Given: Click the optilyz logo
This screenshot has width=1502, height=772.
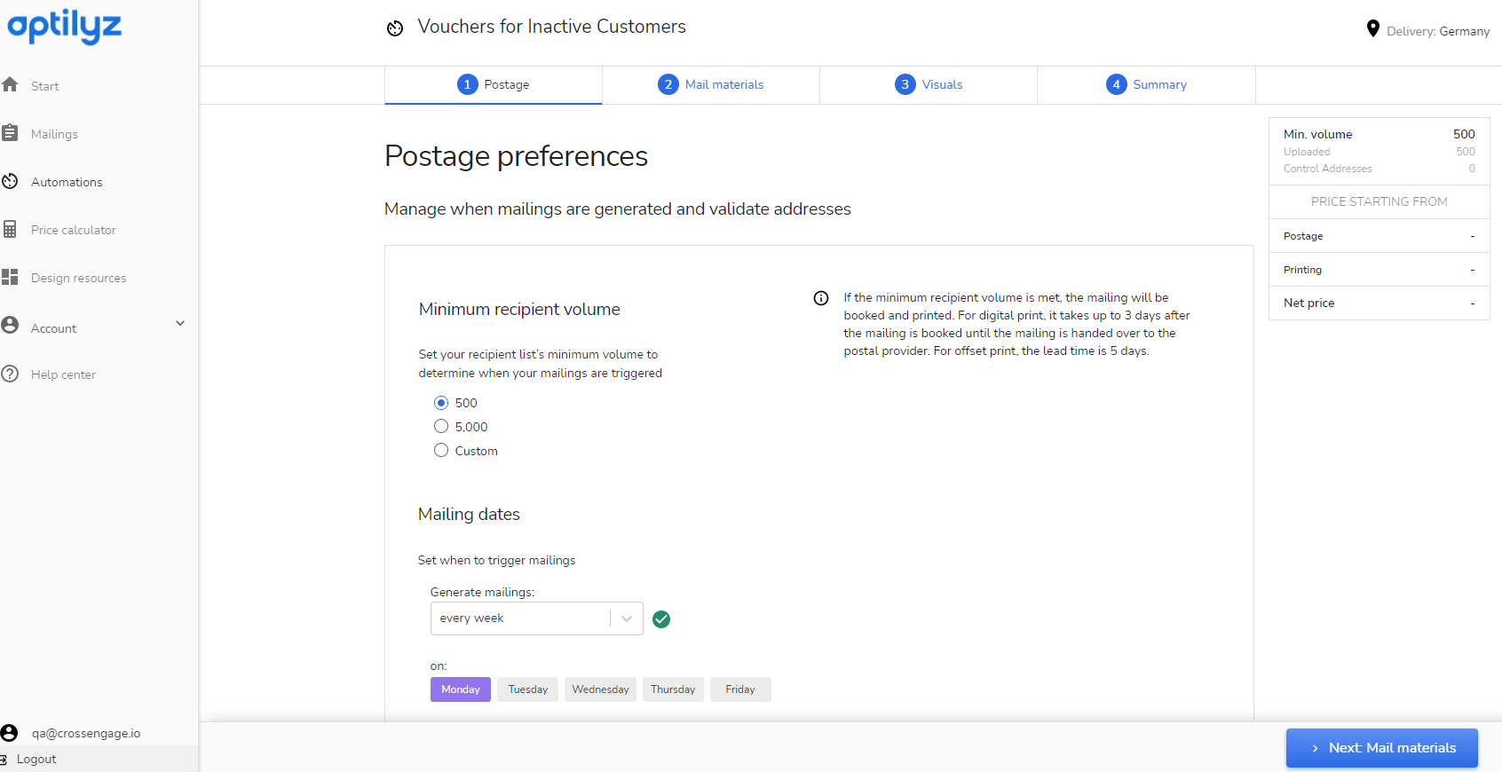Looking at the screenshot, I should (x=65, y=27).
